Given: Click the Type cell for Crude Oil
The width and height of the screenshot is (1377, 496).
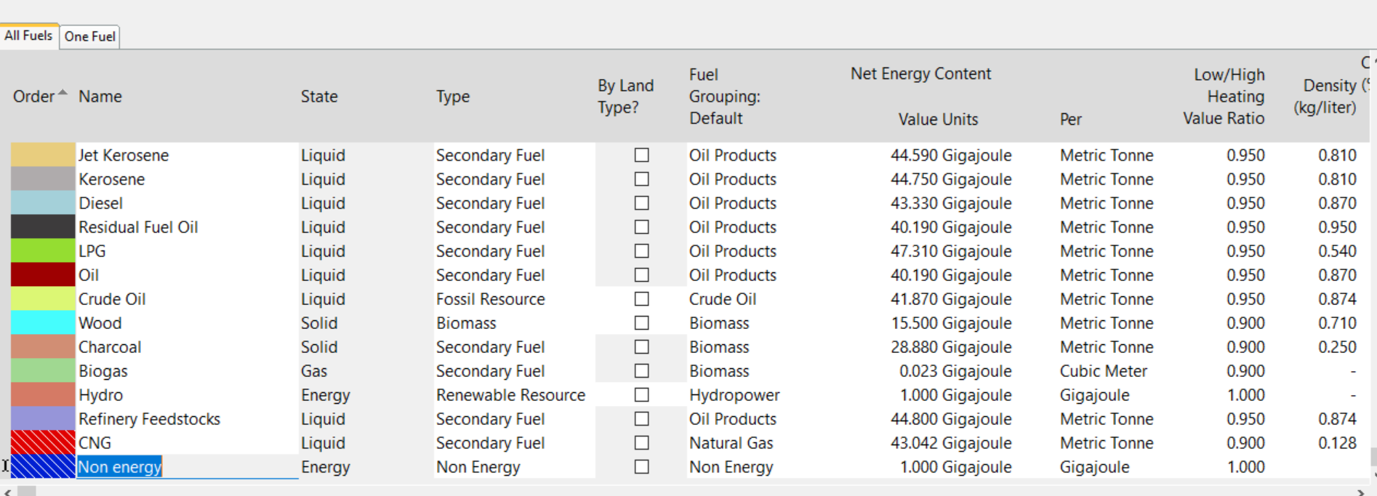Looking at the screenshot, I should (x=490, y=299).
